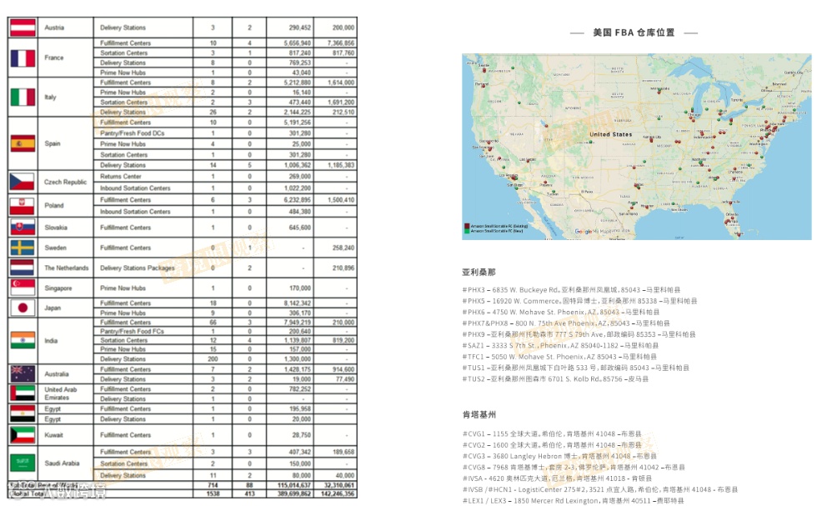
Task: Select the #PHX6 Mohave St. address line
Action: pyautogui.click(x=560, y=312)
